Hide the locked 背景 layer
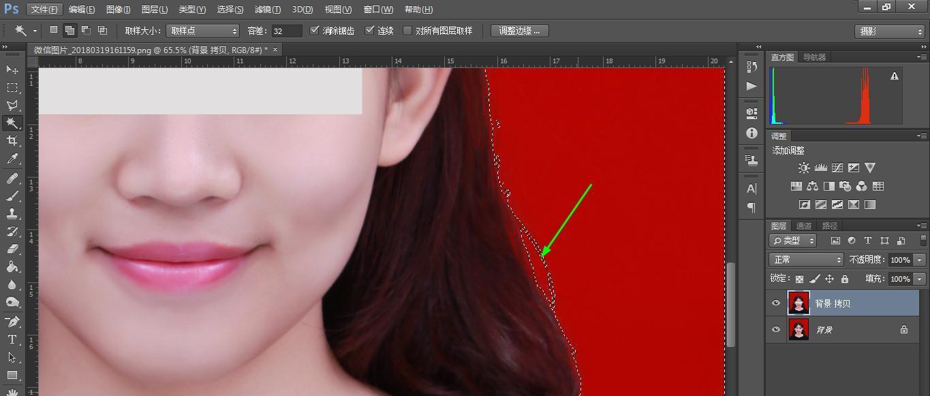Viewport: 930px width, 396px height. click(x=775, y=329)
